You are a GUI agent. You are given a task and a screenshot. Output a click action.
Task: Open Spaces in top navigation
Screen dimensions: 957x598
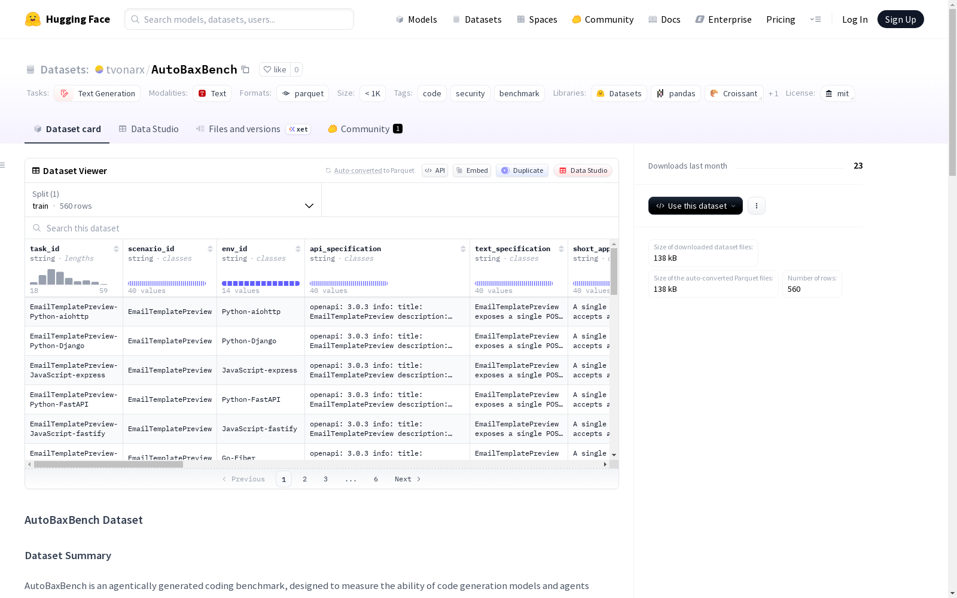537,19
